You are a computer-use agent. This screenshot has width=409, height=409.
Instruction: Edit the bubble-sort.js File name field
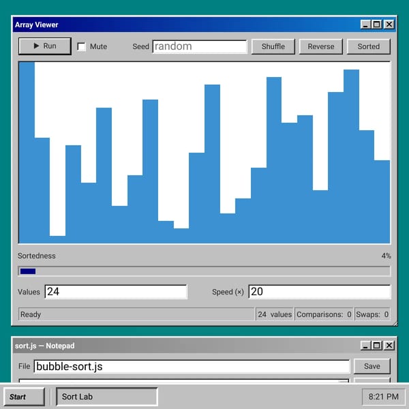(192, 367)
